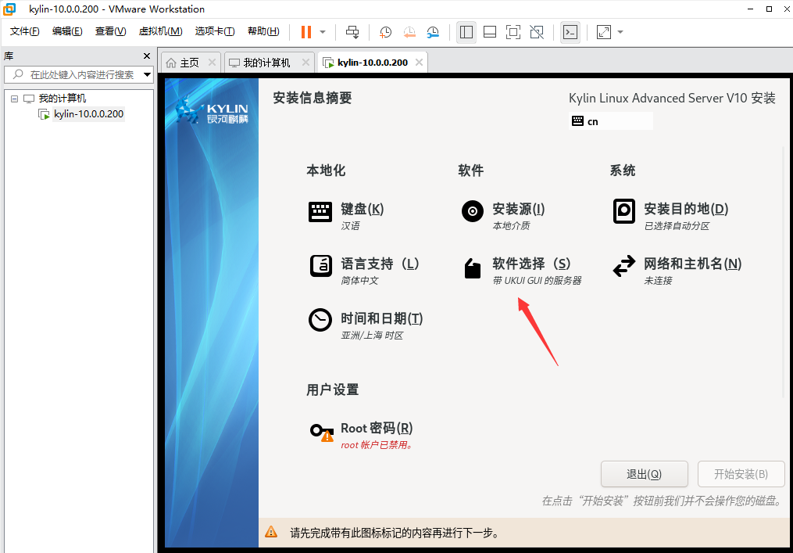
Task: Toggle the library sidebar view icon
Action: [466, 32]
